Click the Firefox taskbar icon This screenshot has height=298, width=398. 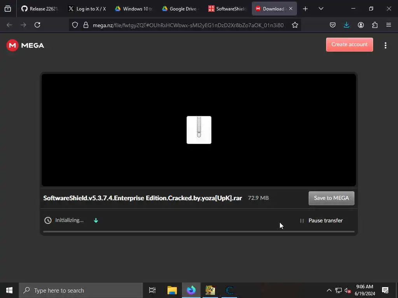tap(191, 290)
